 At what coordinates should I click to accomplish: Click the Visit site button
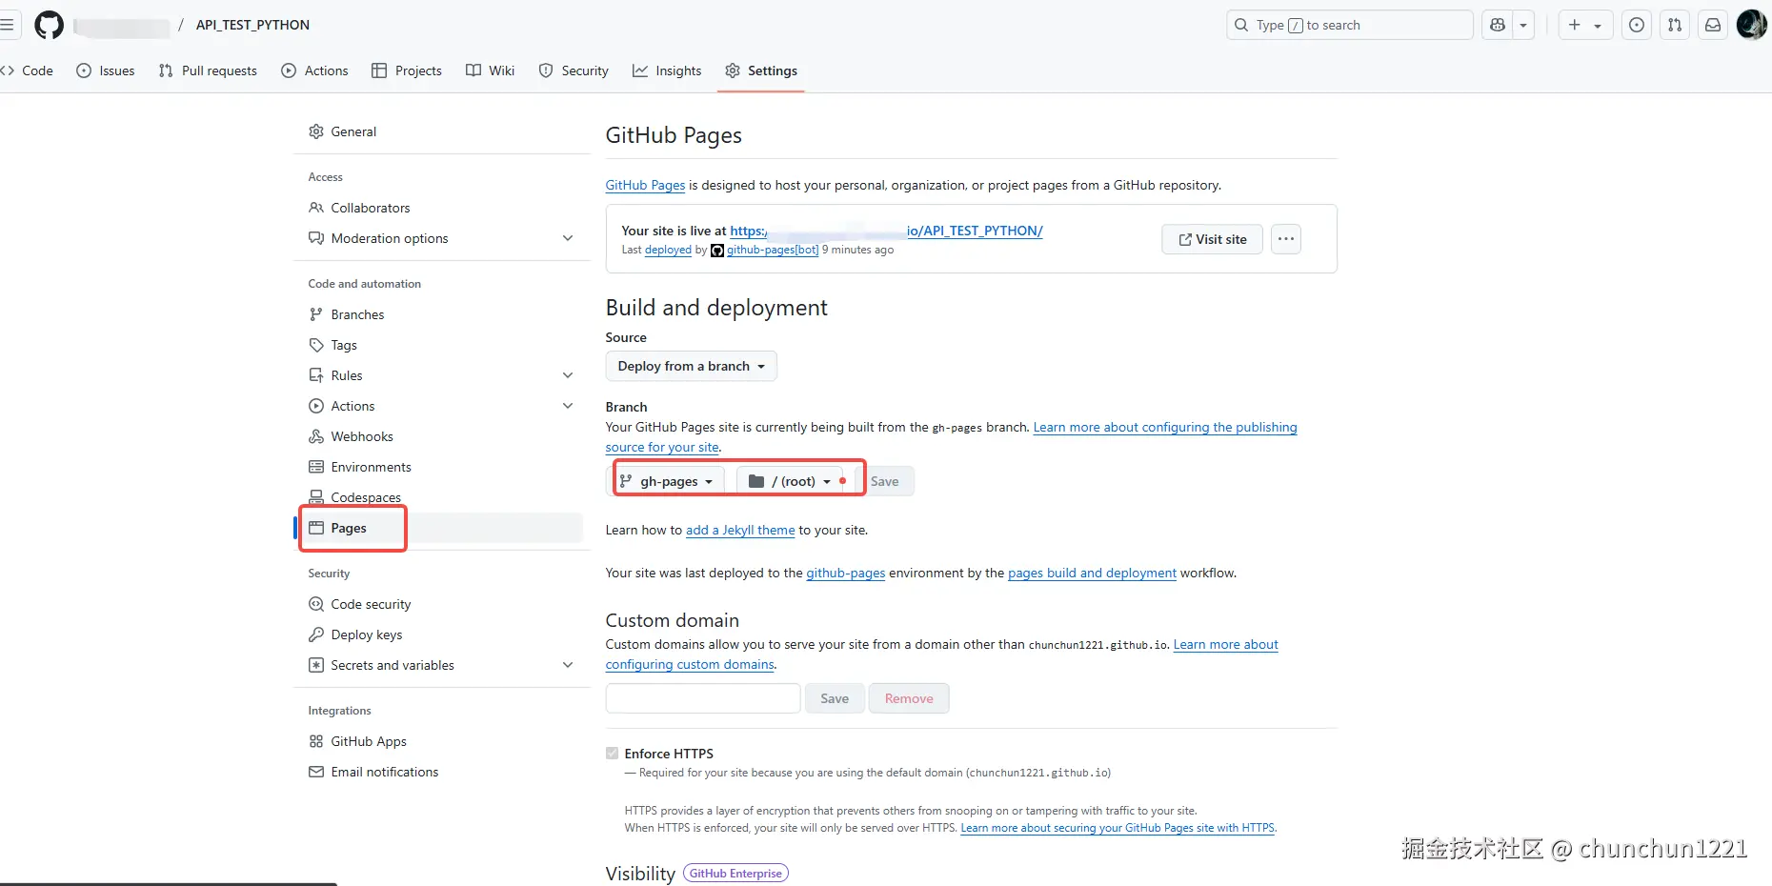click(1212, 239)
